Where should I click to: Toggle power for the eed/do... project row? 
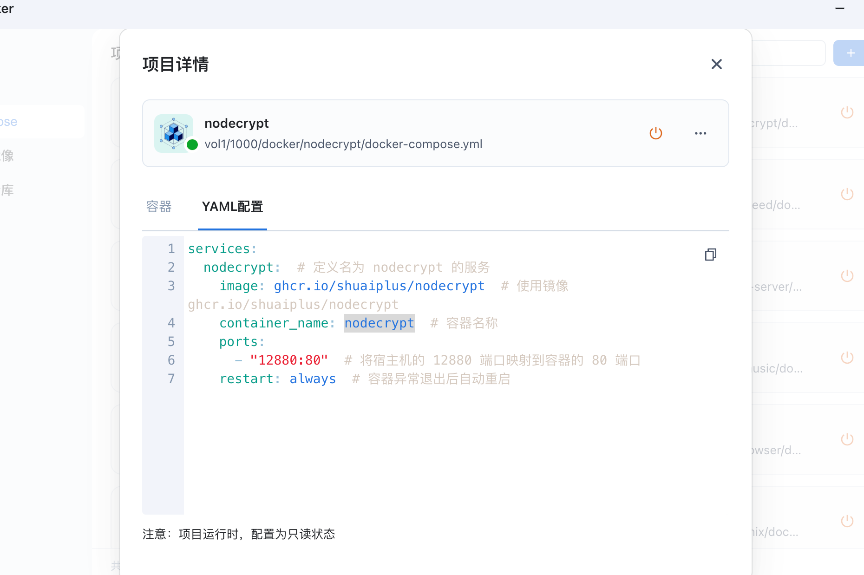click(847, 194)
